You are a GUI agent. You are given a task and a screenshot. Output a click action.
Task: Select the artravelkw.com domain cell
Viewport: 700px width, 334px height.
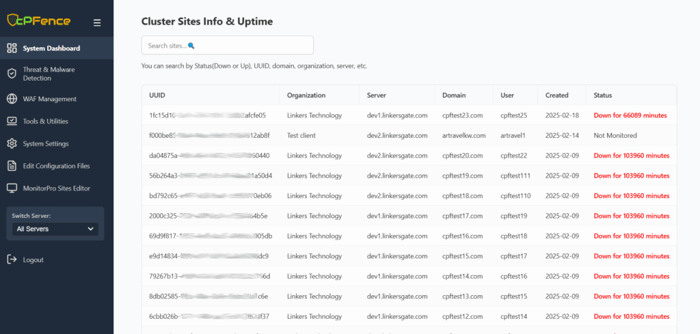[463, 136]
